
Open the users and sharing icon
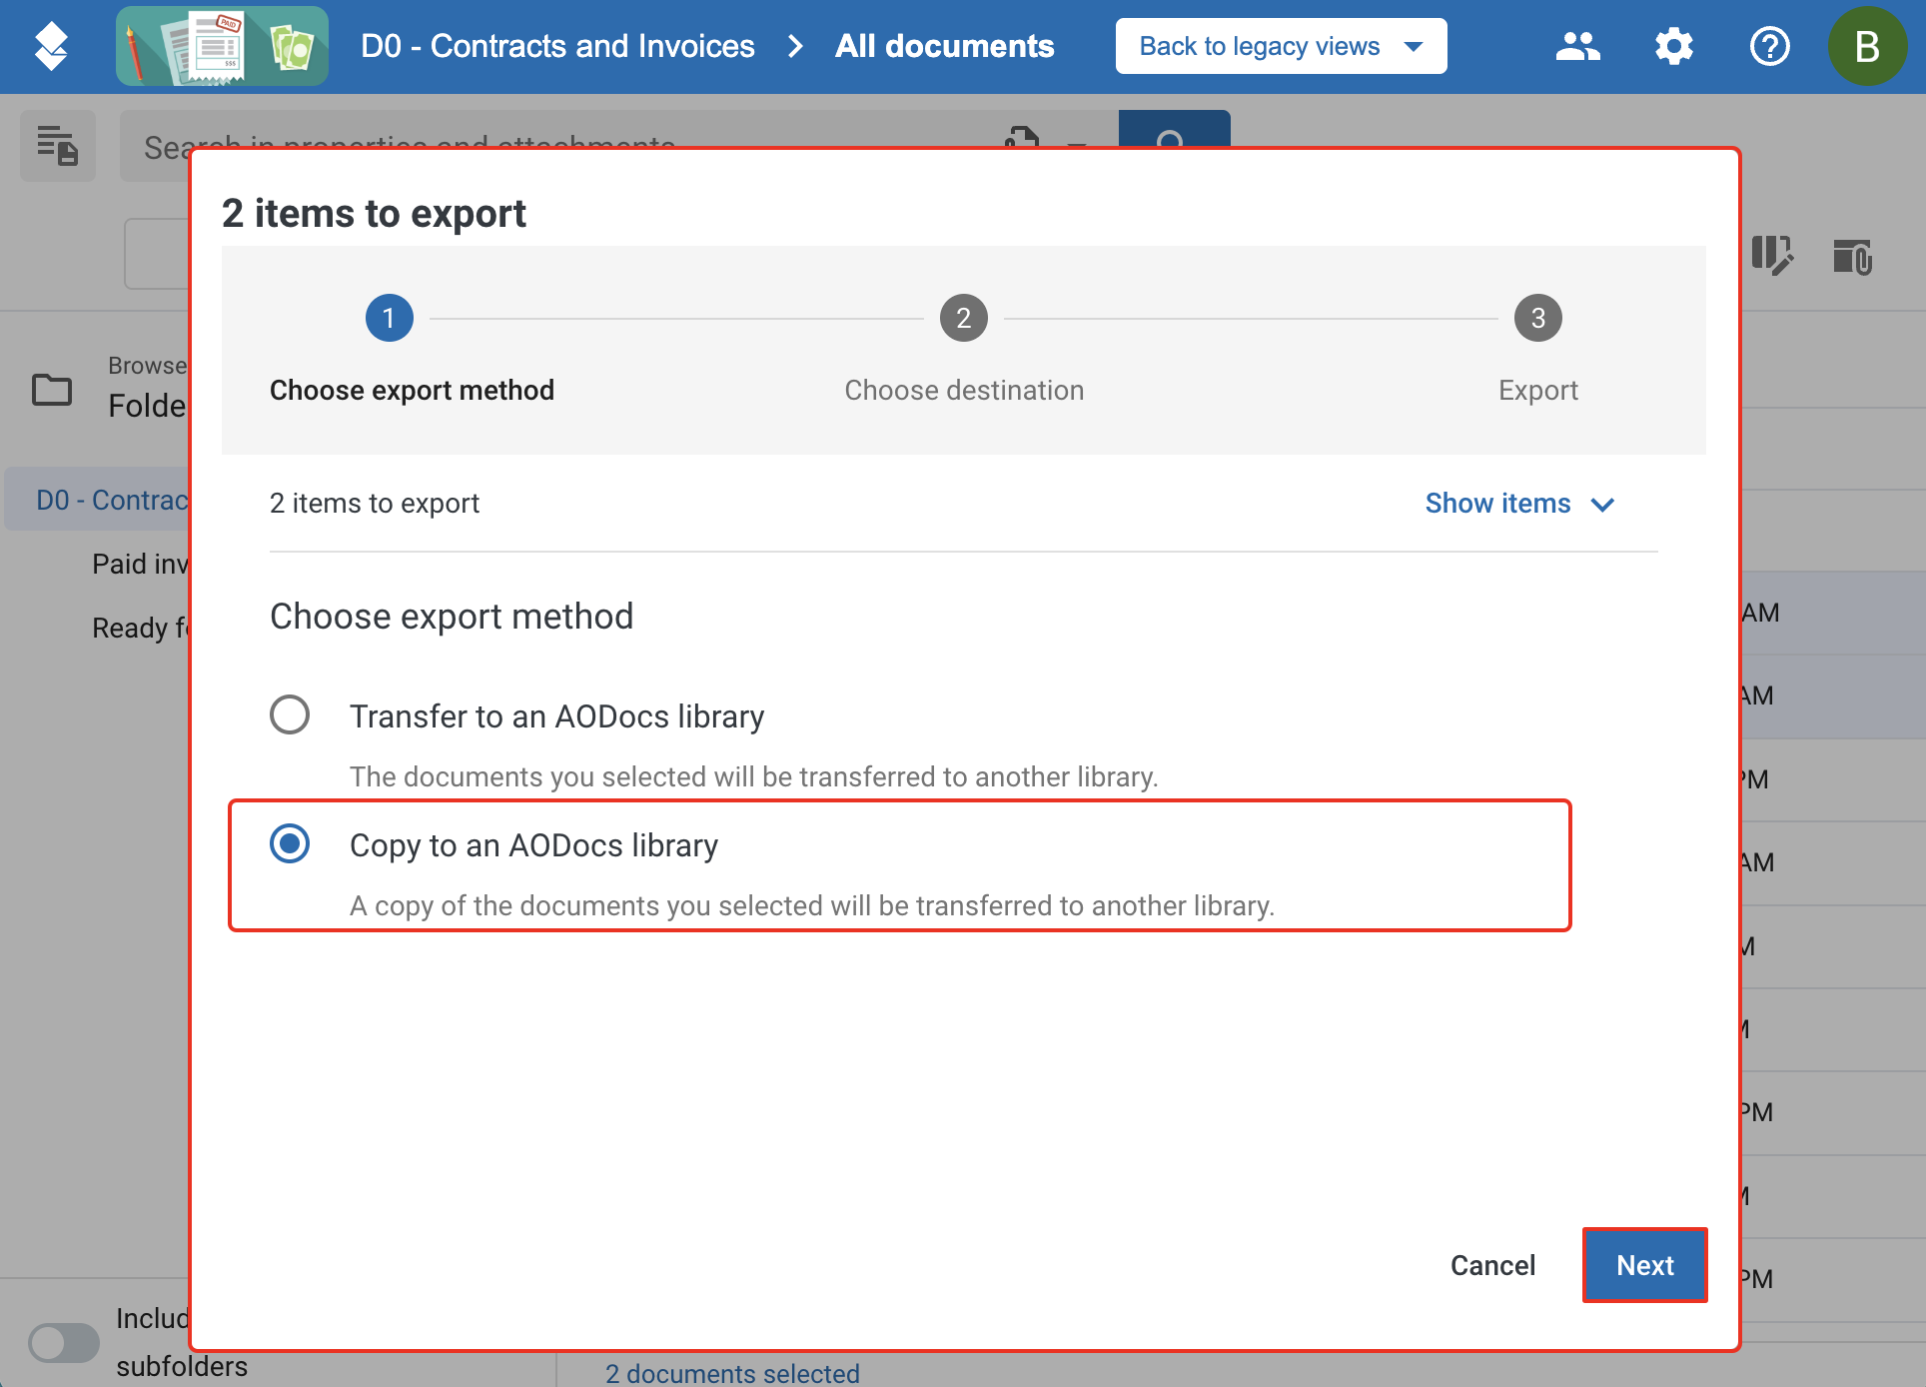click(1577, 46)
